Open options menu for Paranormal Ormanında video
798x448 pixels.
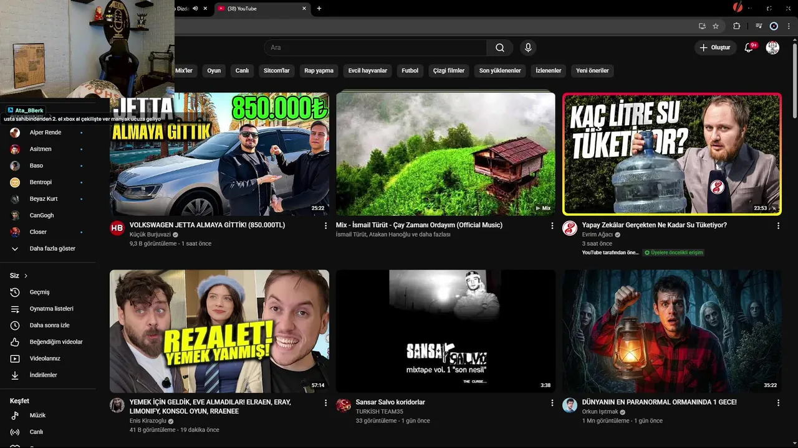[x=778, y=403]
